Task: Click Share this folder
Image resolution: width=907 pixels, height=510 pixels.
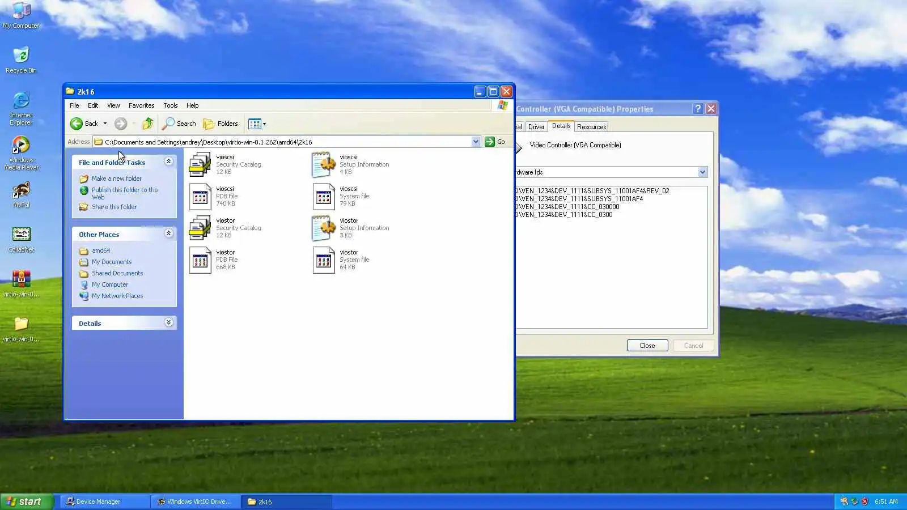Action: click(114, 207)
